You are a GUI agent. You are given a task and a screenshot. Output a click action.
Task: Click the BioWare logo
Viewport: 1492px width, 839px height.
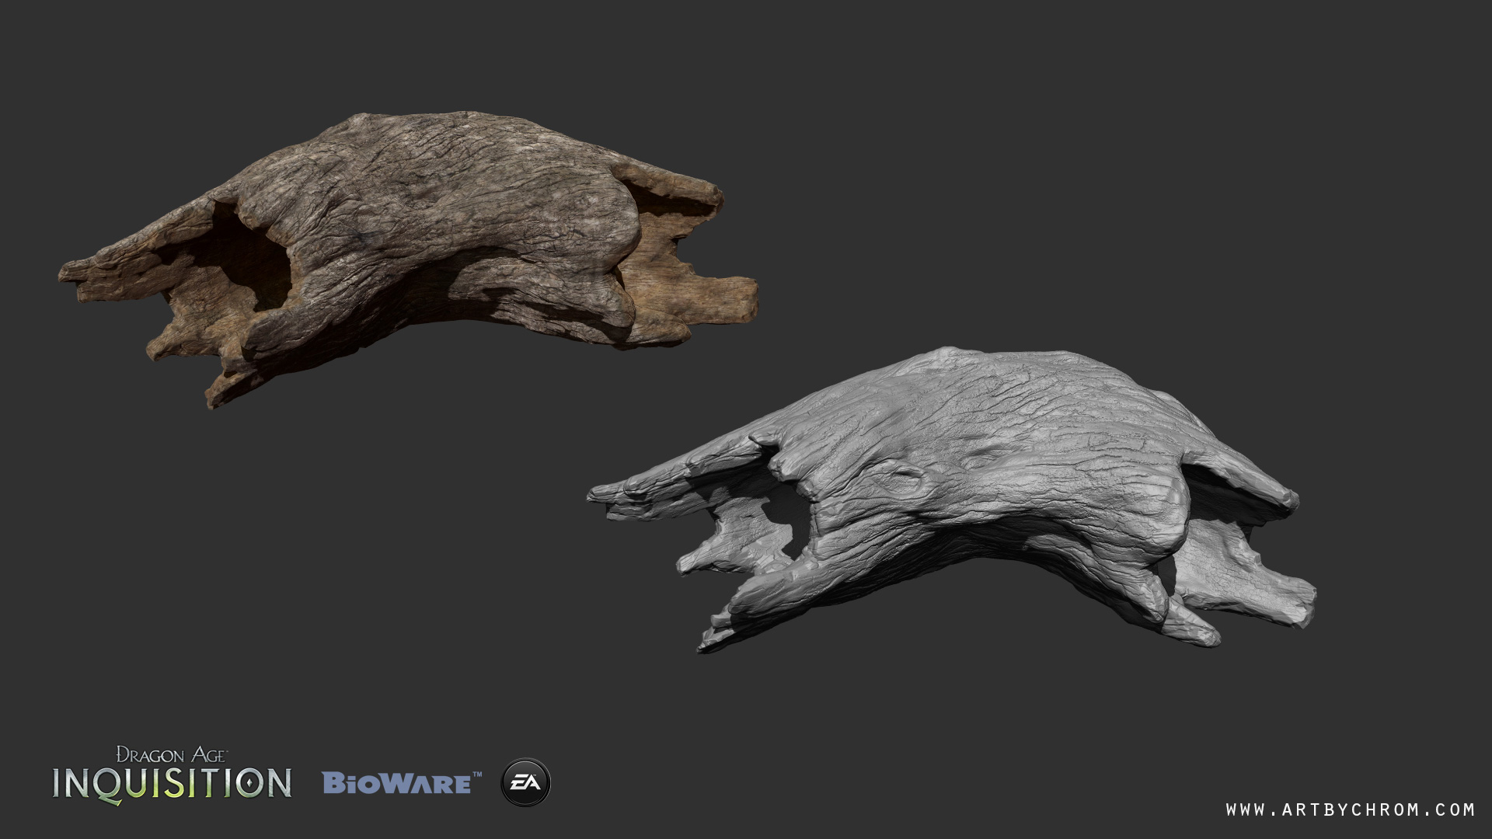pyautogui.click(x=403, y=782)
